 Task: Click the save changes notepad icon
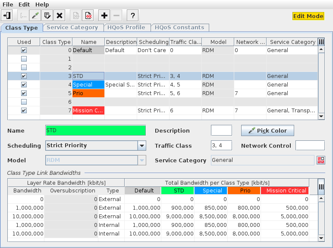47,16
